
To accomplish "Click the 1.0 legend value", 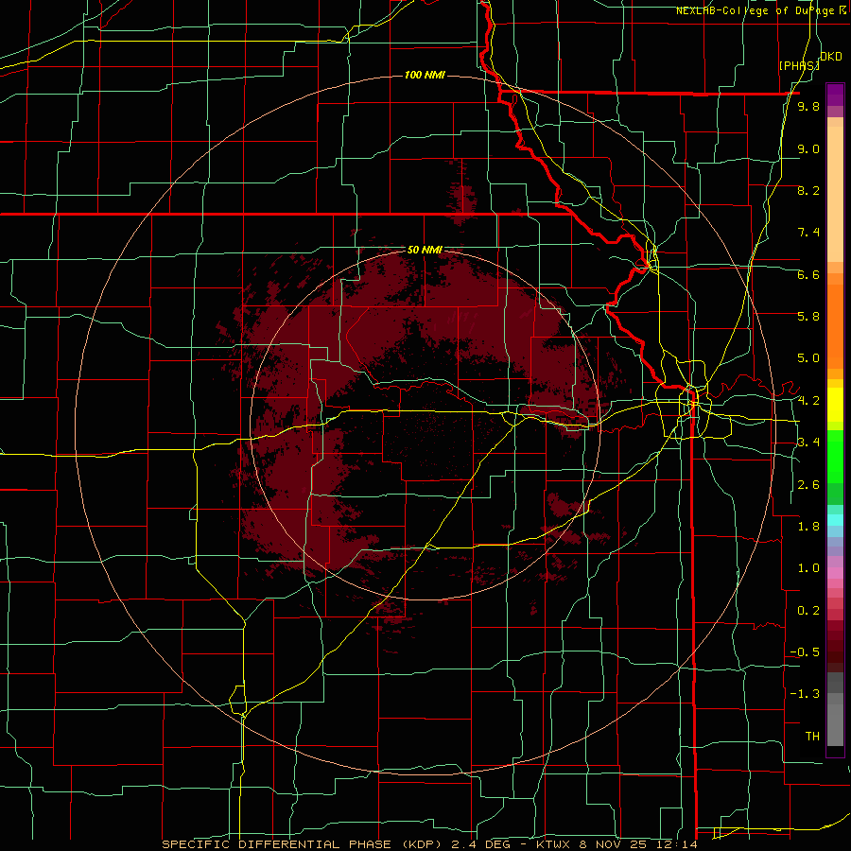I will pos(808,568).
